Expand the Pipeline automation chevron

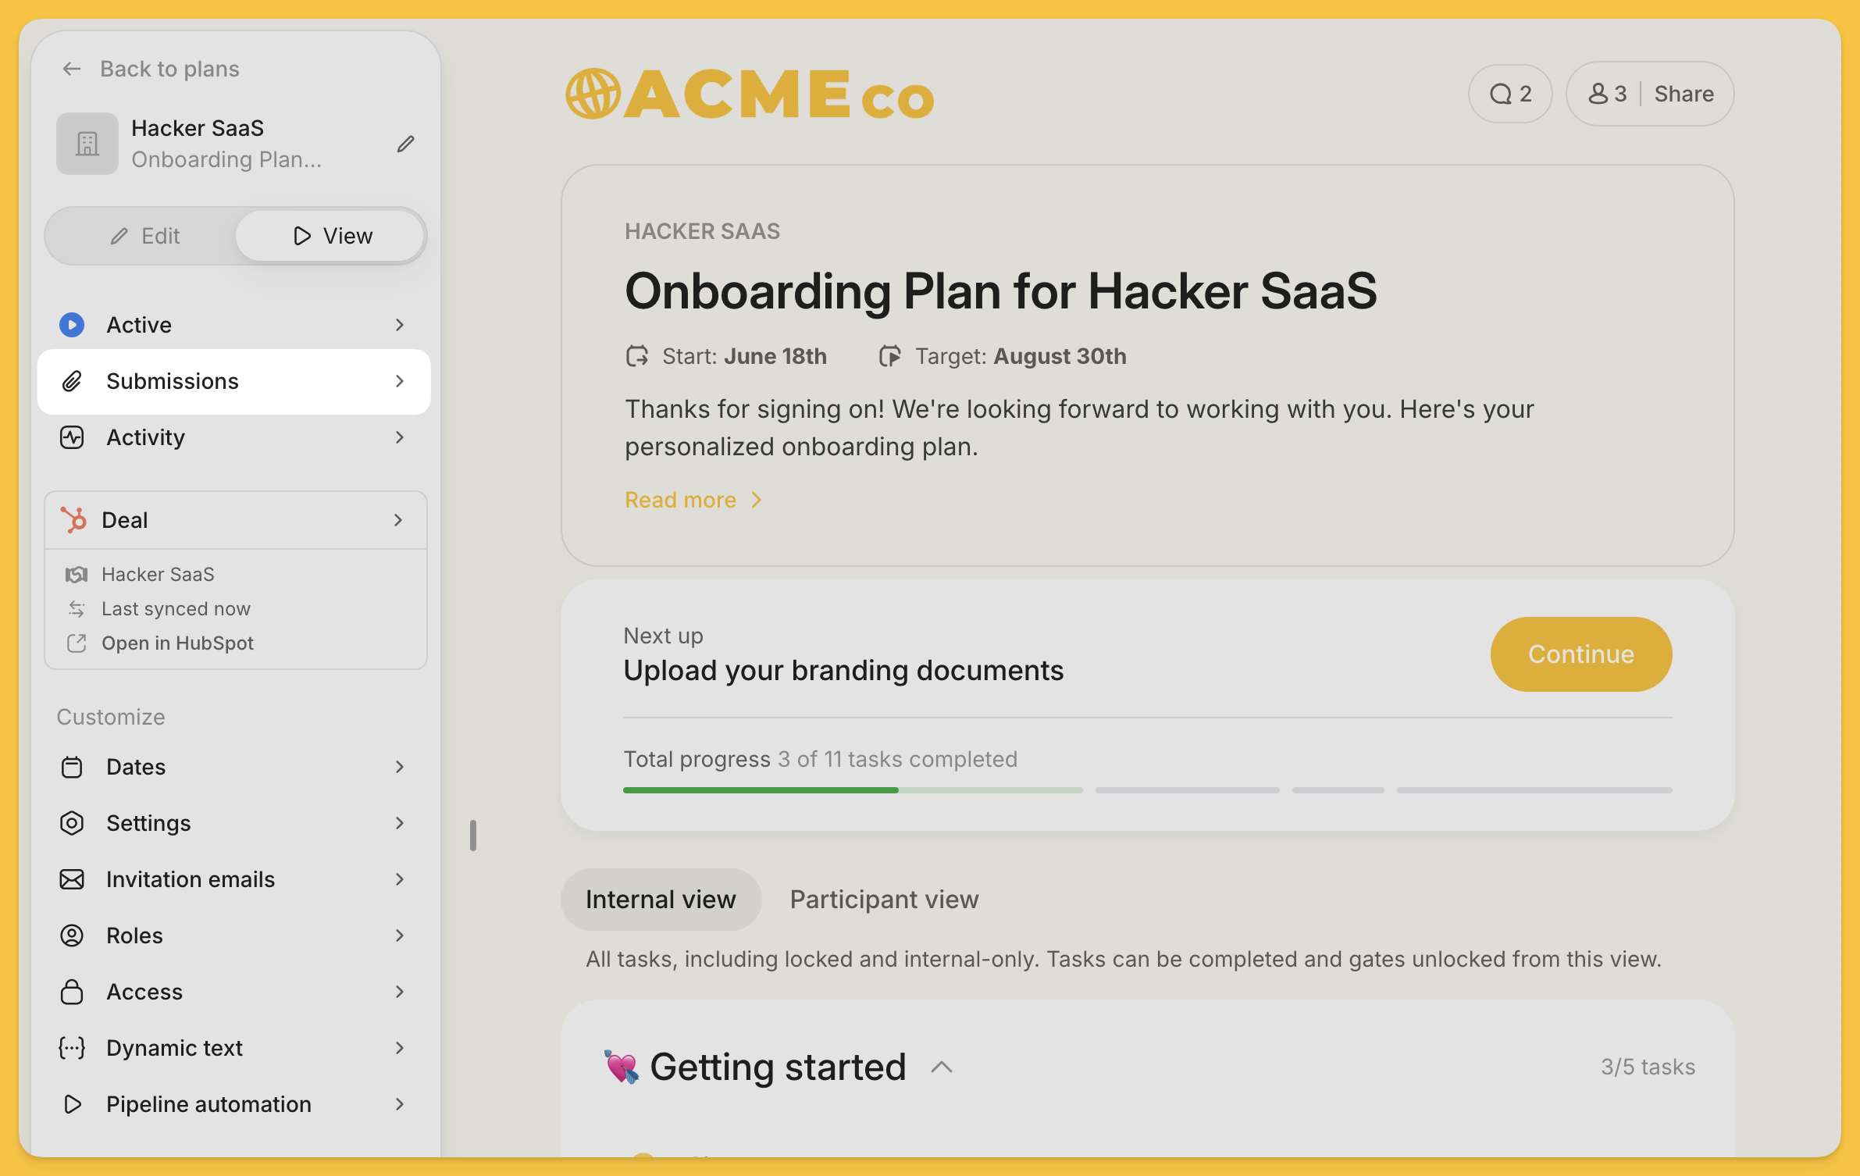pyautogui.click(x=399, y=1104)
